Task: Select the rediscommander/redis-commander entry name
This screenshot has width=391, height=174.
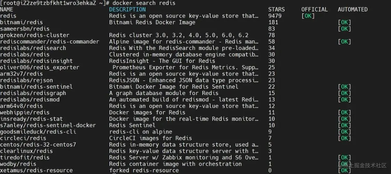Action: click(49, 42)
